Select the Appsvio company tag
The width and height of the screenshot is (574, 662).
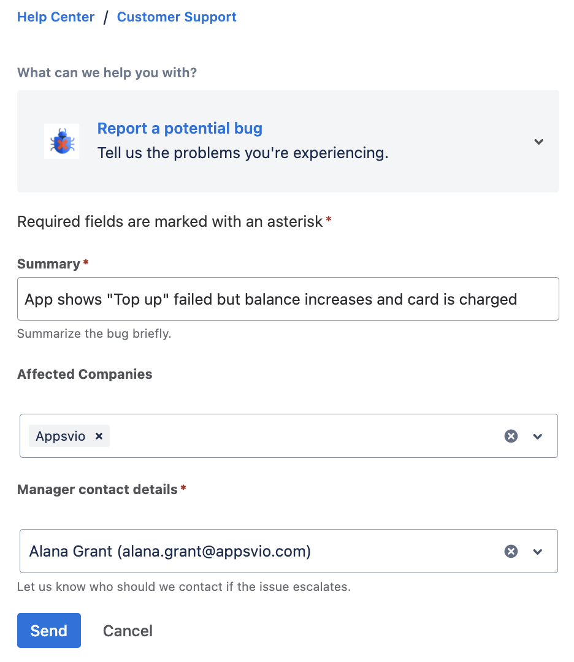[x=60, y=436]
